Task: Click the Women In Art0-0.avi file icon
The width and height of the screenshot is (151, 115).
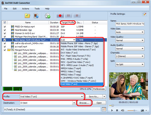Action: click(12, 33)
